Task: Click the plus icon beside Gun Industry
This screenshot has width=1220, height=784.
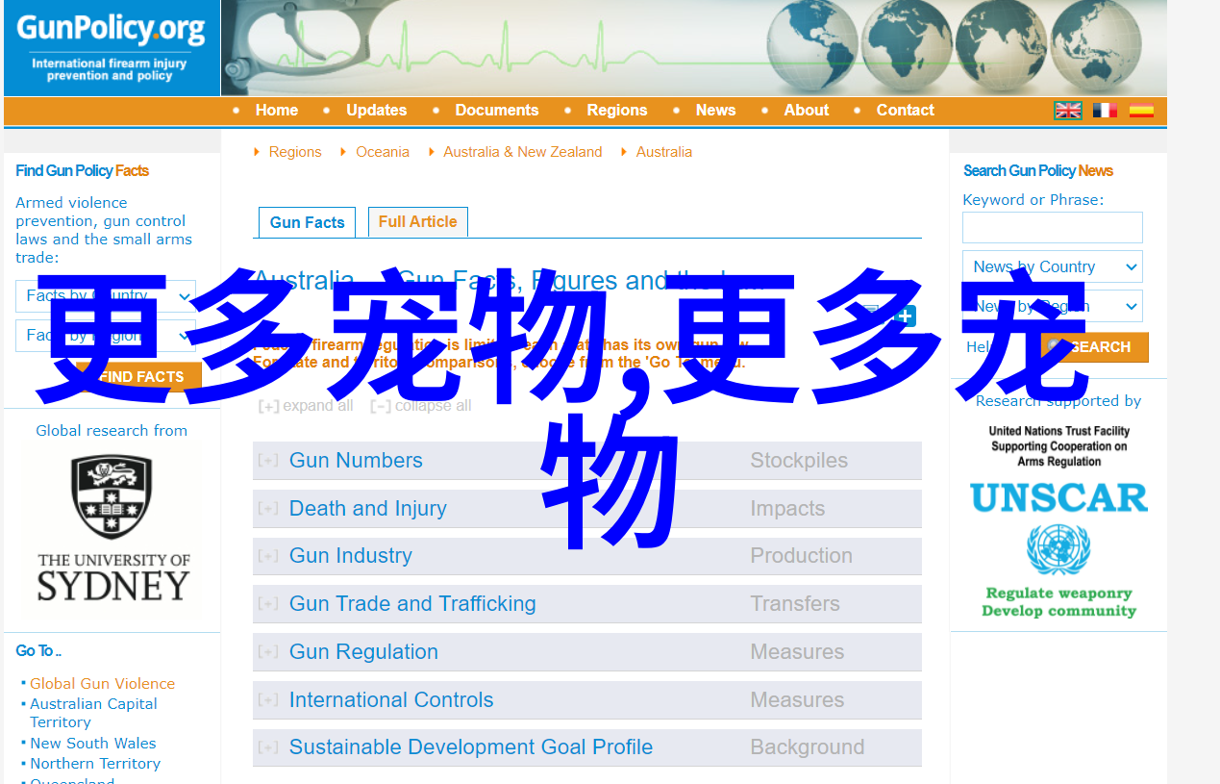Action: click(268, 556)
